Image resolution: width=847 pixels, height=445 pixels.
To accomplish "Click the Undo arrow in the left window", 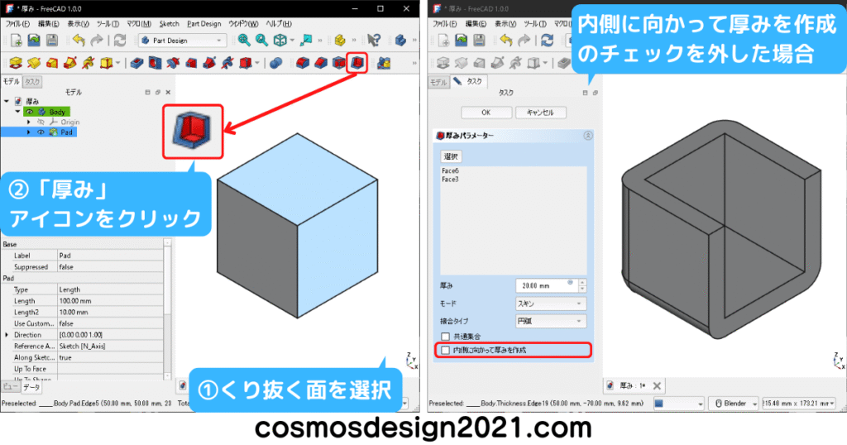I will [79, 40].
